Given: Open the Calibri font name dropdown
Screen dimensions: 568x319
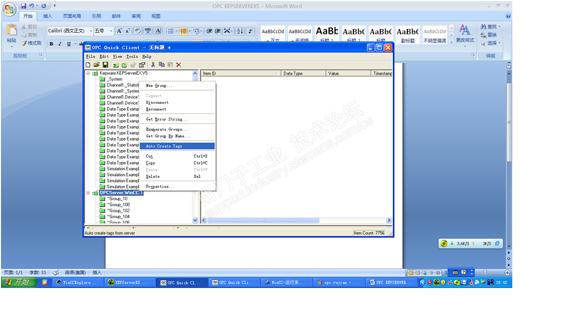Looking at the screenshot, I should 91,31.
